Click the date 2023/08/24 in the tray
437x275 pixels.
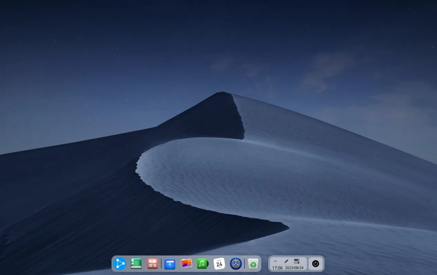294,268
